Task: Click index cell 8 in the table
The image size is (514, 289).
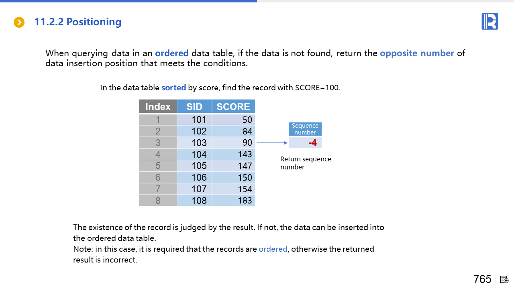Action: click(158, 200)
